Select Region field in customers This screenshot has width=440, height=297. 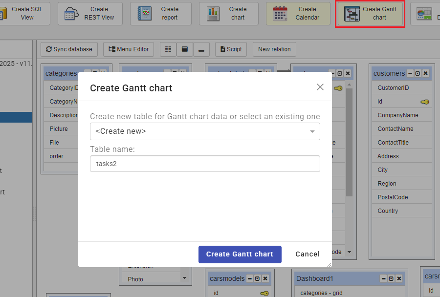(x=401, y=184)
